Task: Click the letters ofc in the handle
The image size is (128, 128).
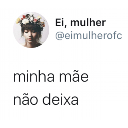Action: pyautogui.click(x=114, y=36)
